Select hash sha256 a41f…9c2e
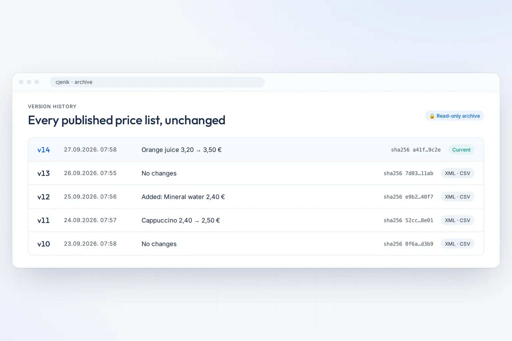This screenshot has width=512, height=341. 416,150
